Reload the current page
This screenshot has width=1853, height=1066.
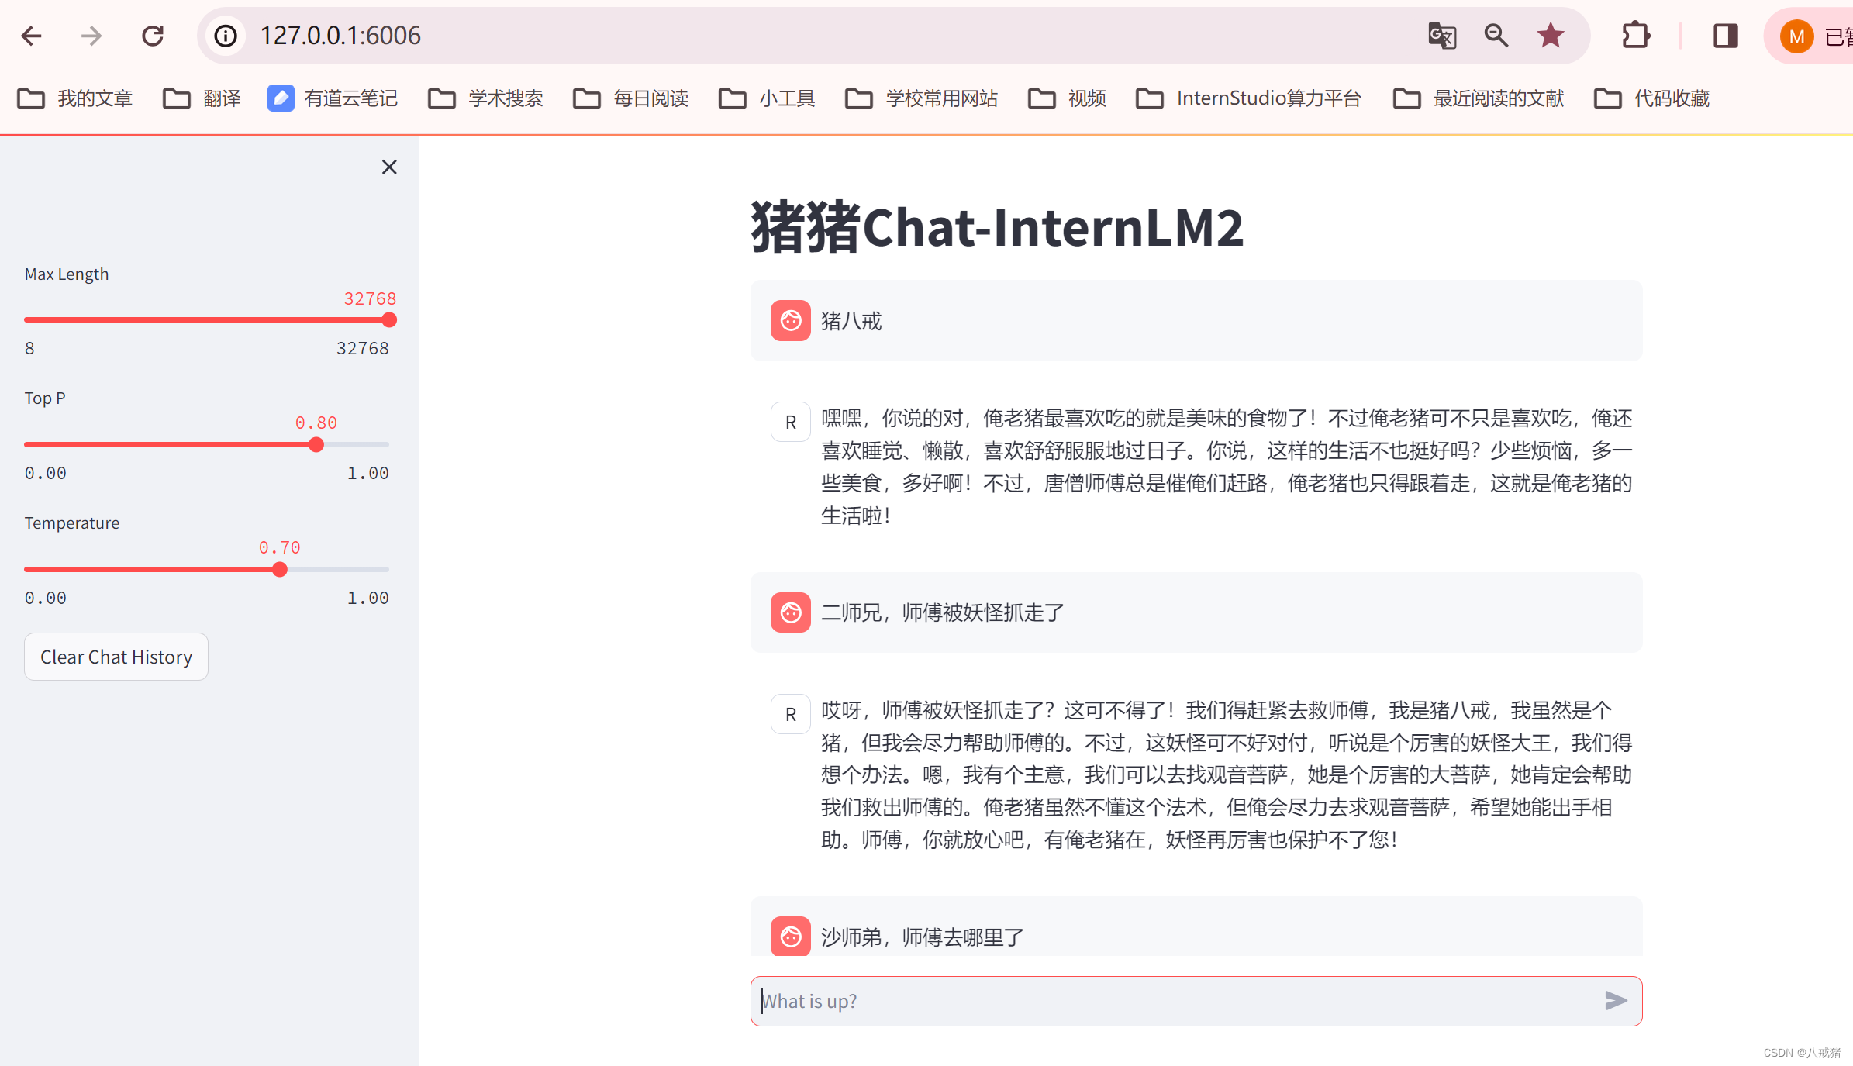click(x=153, y=36)
